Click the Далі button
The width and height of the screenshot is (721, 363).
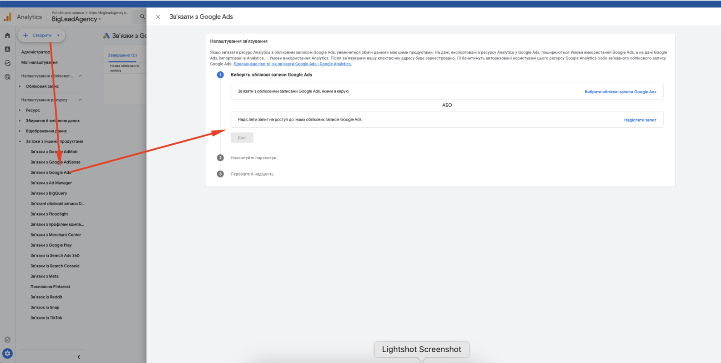(x=242, y=137)
